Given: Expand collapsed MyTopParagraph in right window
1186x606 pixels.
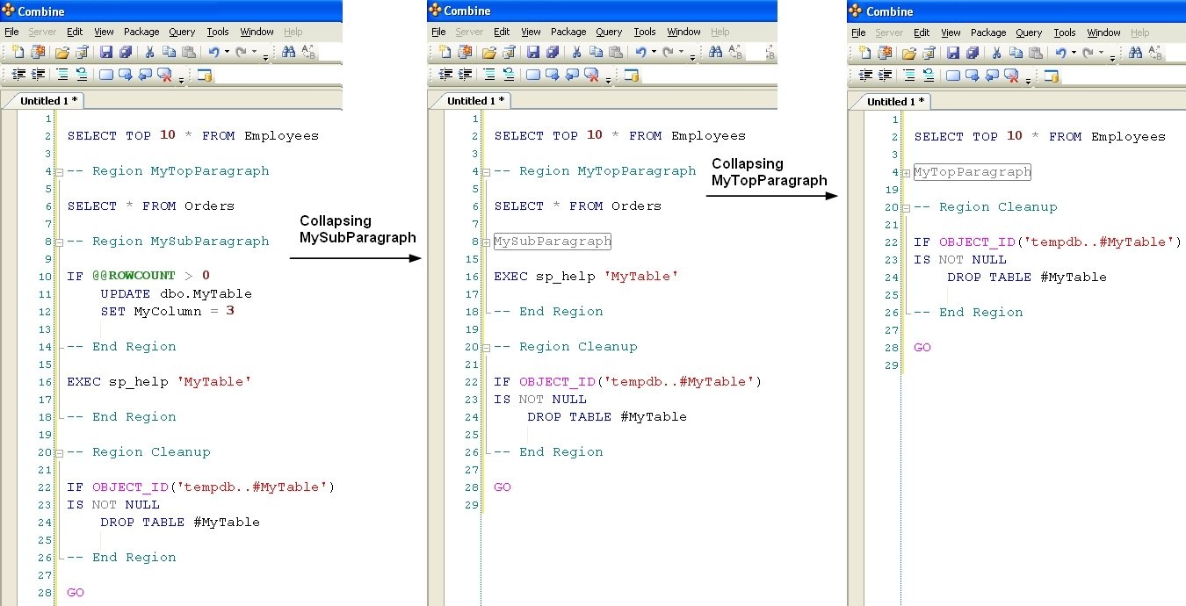Looking at the screenshot, I should [x=906, y=173].
